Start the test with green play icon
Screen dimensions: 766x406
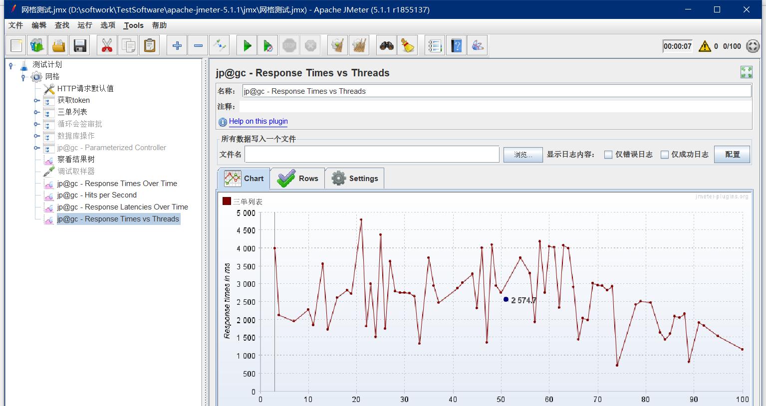pyautogui.click(x=247, y=46)
